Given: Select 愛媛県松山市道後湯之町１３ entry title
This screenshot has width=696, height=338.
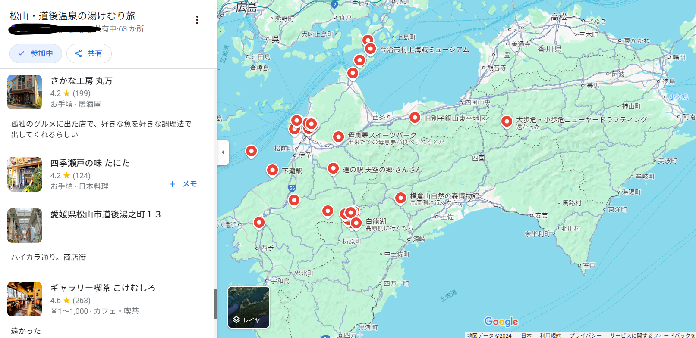Looking at the screenshot, I should (106, 214).
